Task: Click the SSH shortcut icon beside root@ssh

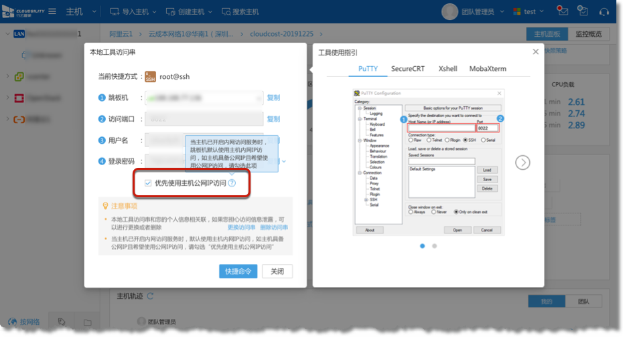Action: pos(150,76)
